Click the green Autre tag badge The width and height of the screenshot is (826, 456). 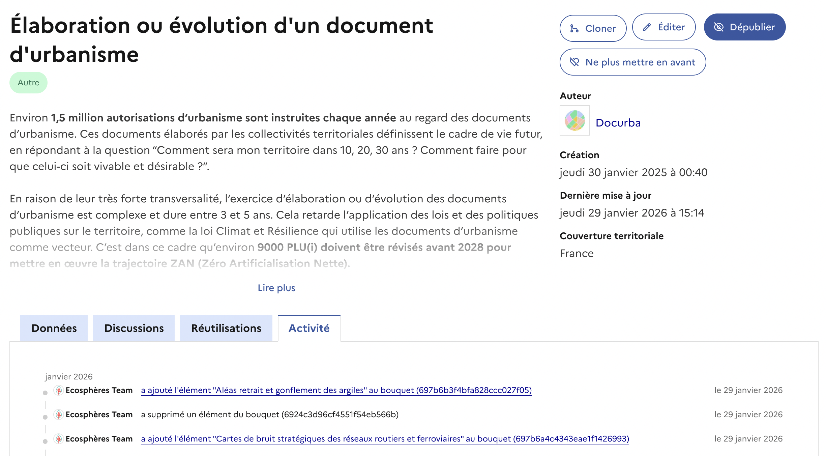(28, 83)
